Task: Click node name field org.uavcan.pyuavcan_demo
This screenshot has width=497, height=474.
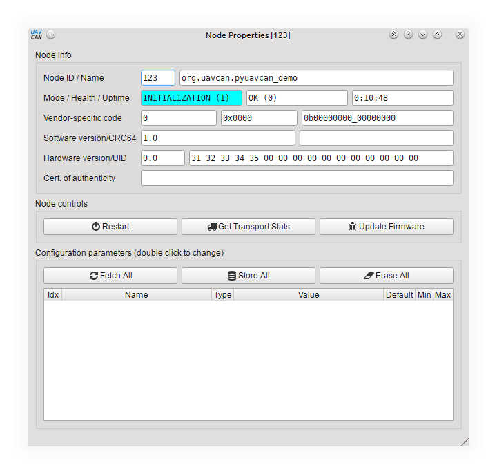Action: 316,77
